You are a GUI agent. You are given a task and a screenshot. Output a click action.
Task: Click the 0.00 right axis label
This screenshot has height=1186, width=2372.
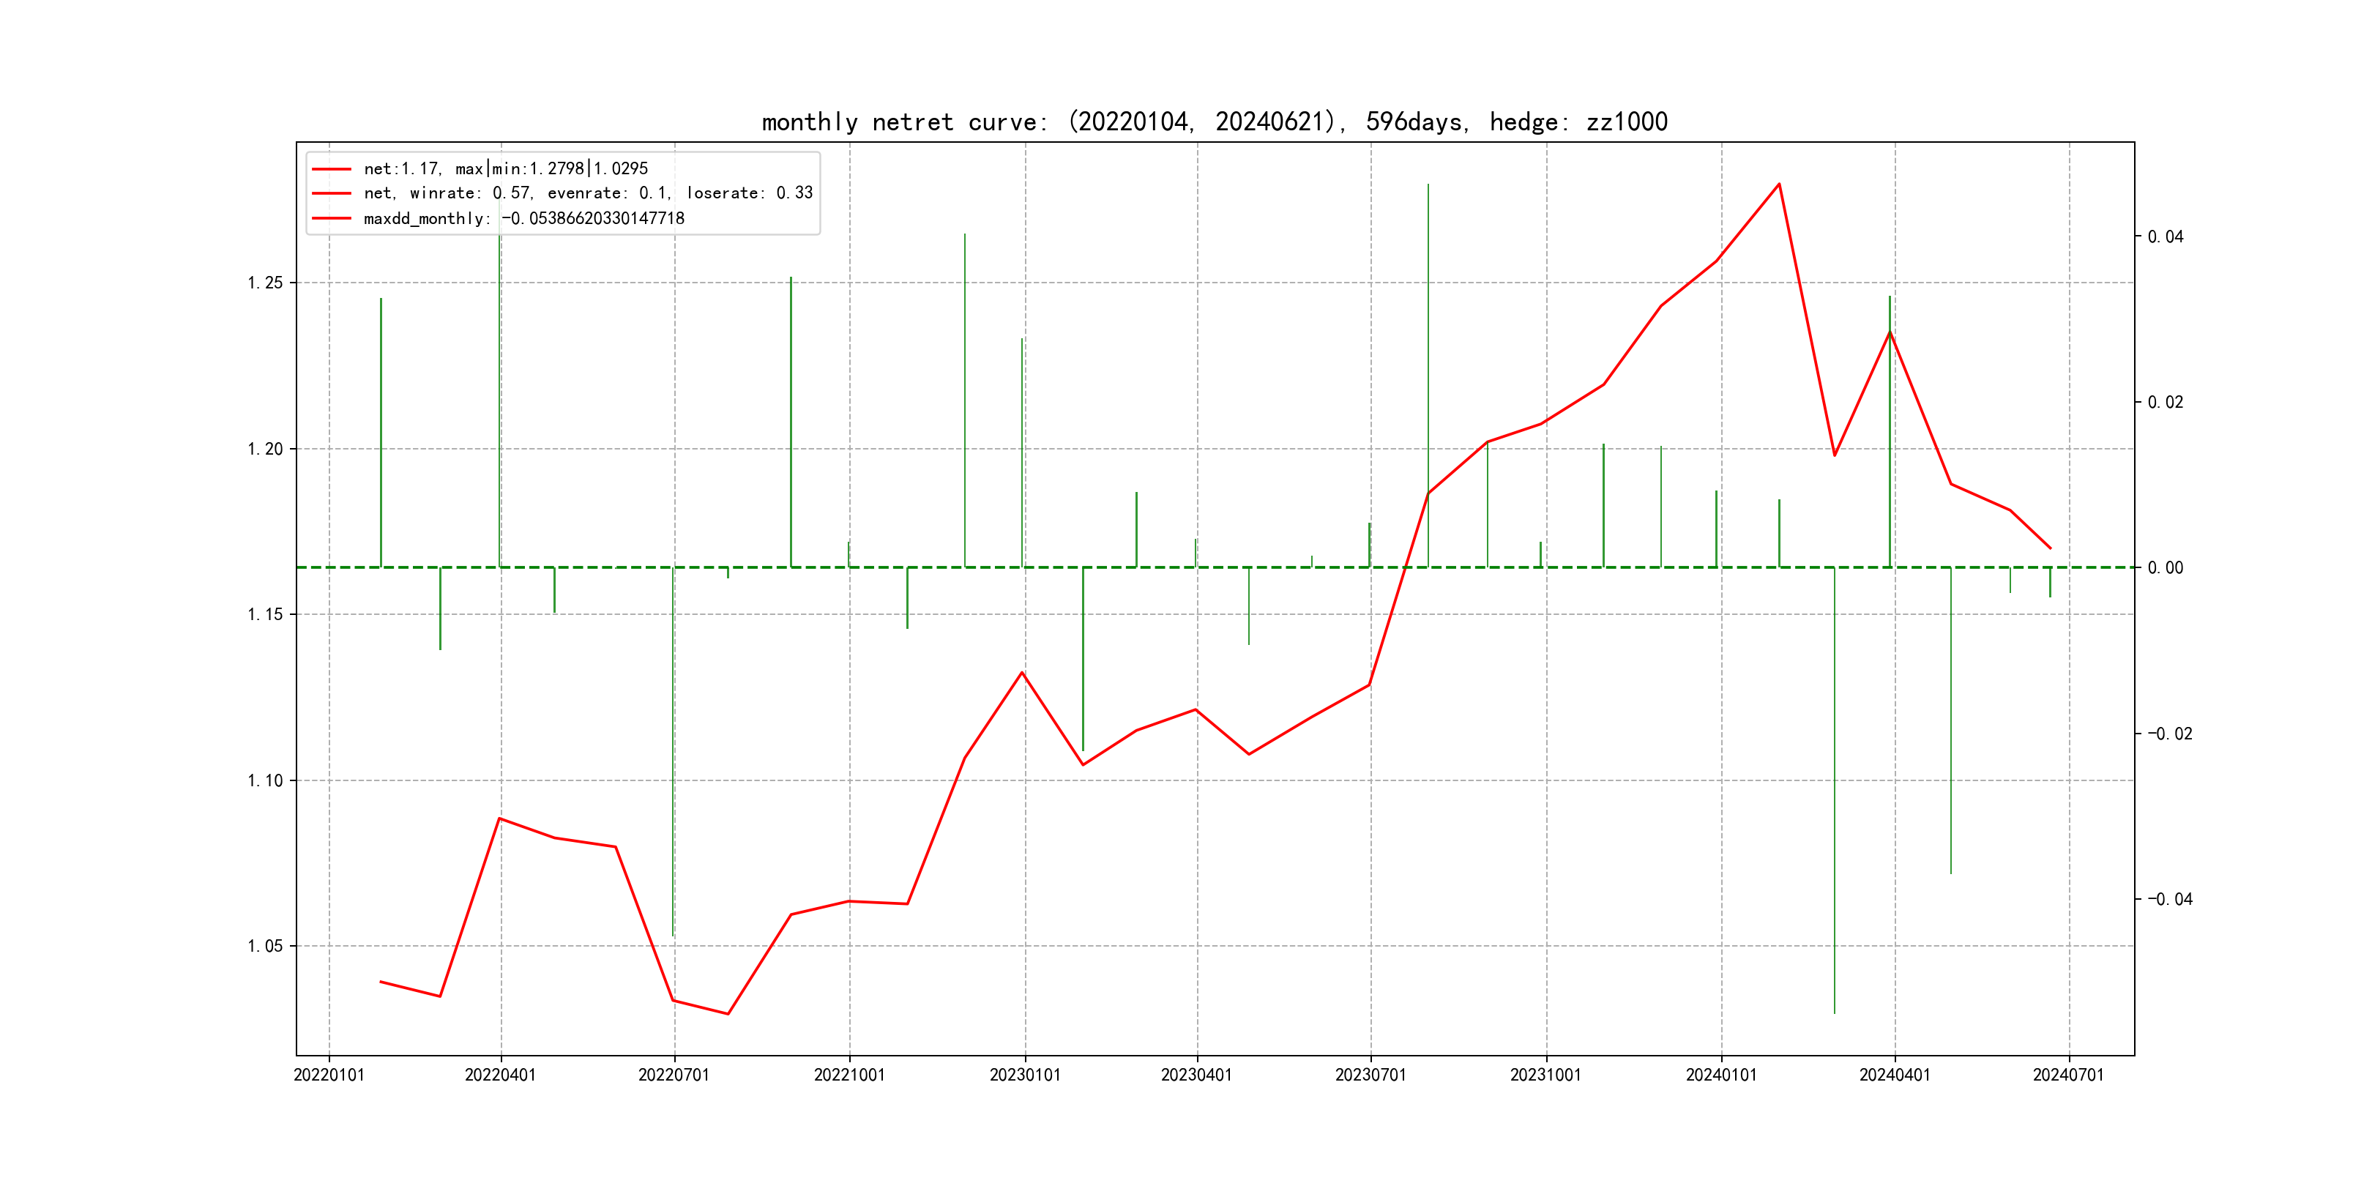[x=2165, y=567]
